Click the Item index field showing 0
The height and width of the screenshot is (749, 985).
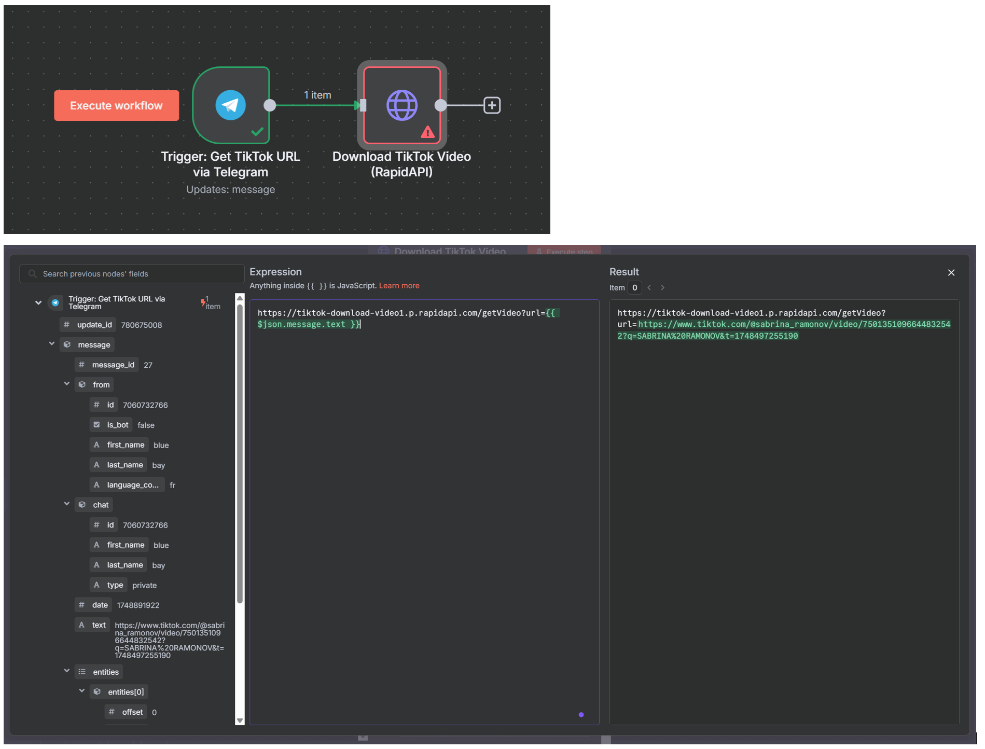(x=634, y=288)
